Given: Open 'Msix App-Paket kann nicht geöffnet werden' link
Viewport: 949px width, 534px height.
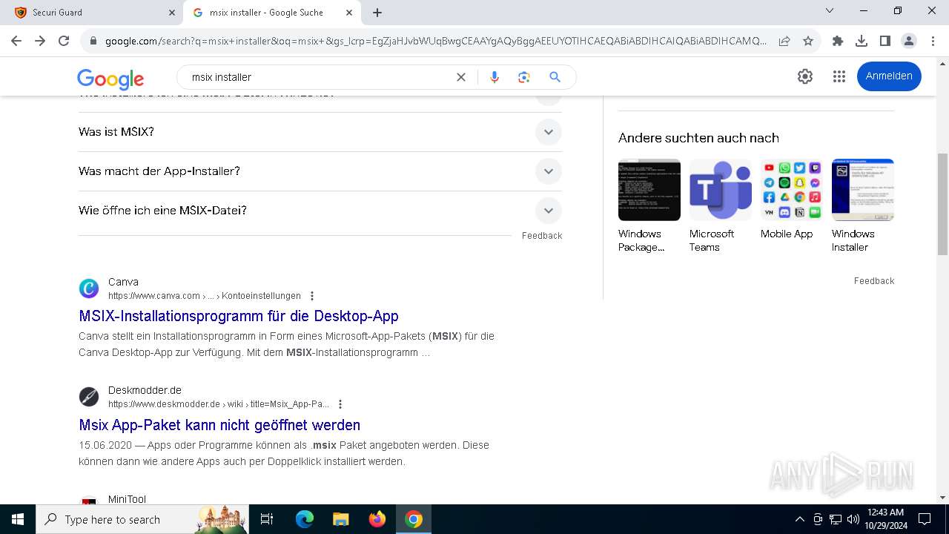Looking at the screenshot, I should [219, 425].
